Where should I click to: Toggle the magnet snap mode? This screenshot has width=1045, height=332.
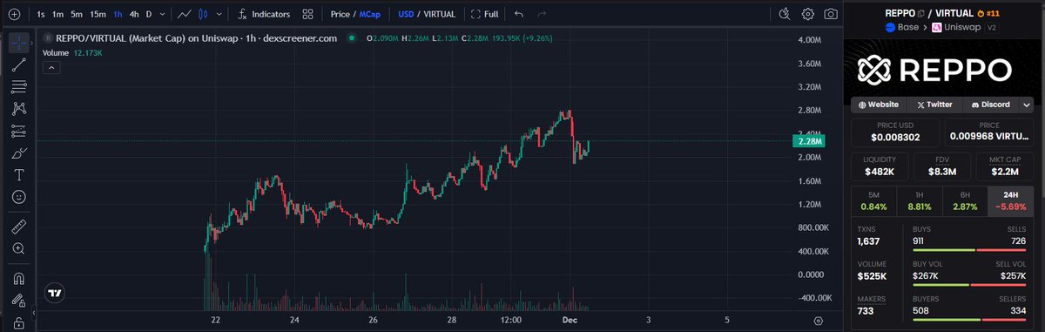[x=19, y=279]
